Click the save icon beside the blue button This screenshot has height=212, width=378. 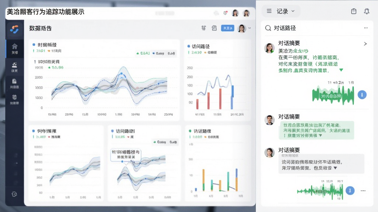tap(214, 28)
